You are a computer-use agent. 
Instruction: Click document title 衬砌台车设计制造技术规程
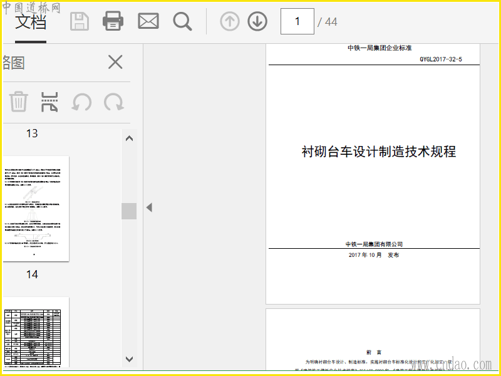[379, 152]
